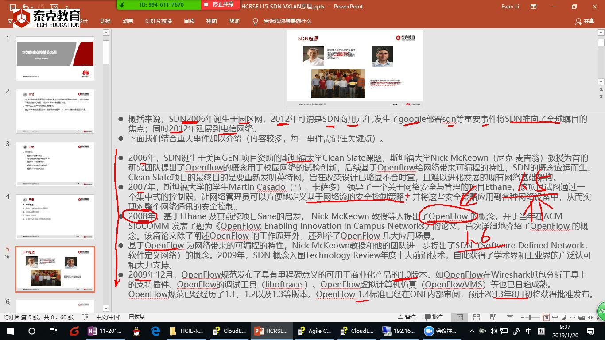Select slide 4 目录 thumbnail

[x=55, y=216]
